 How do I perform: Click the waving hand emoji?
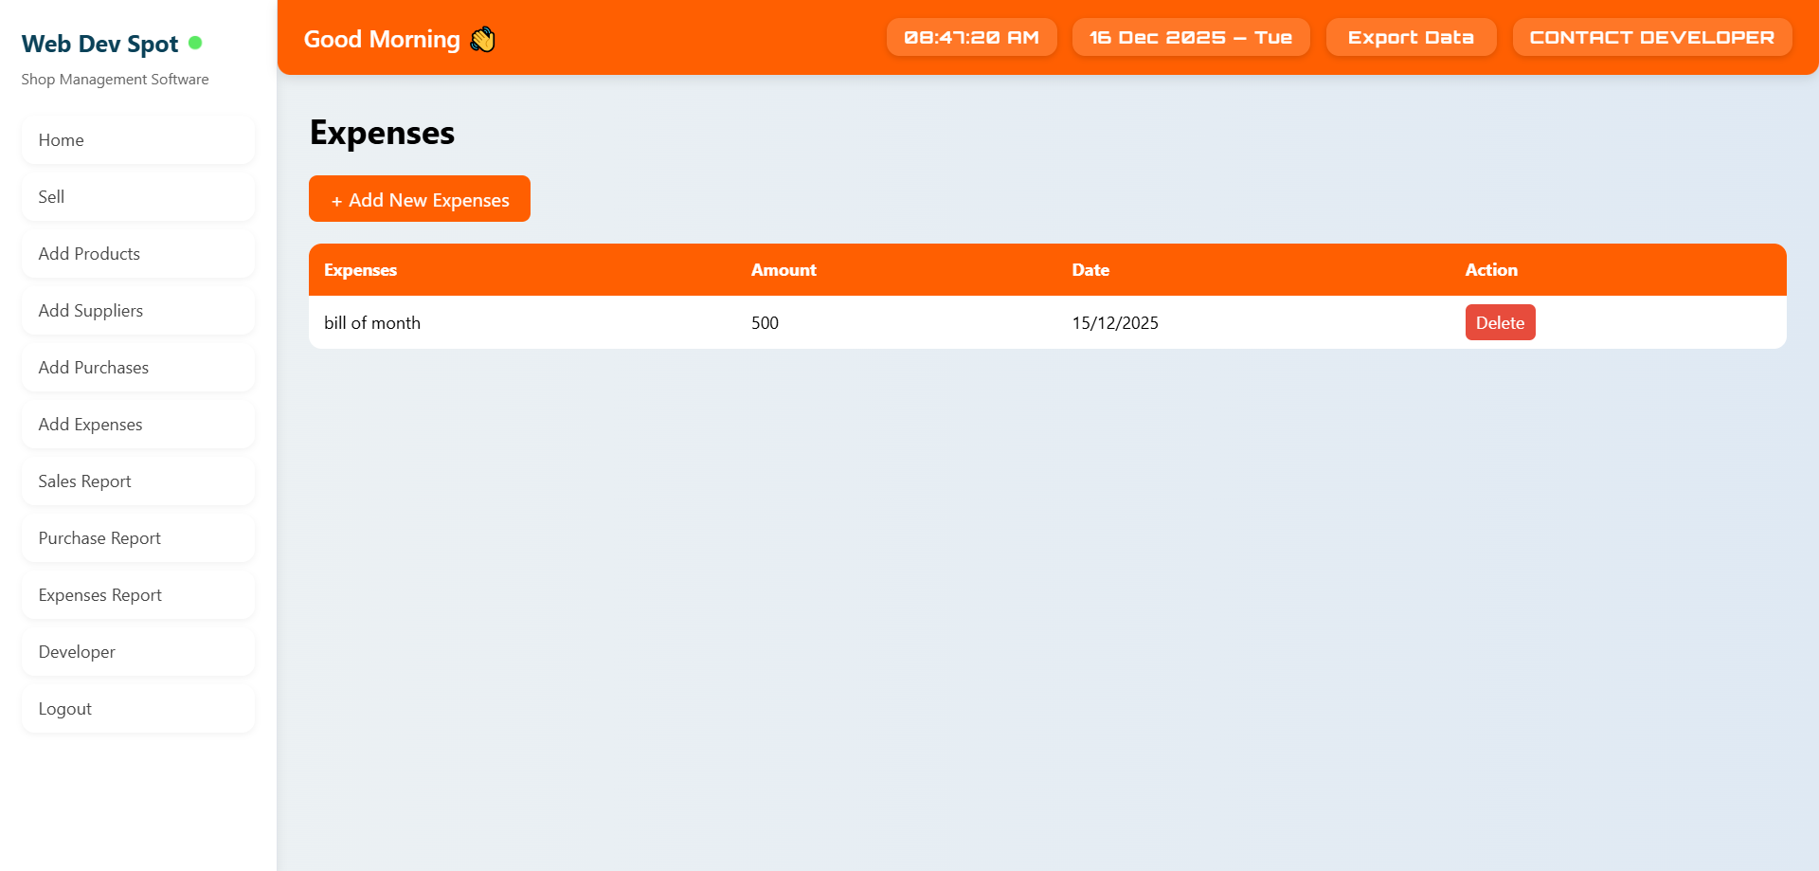(482, 39)
